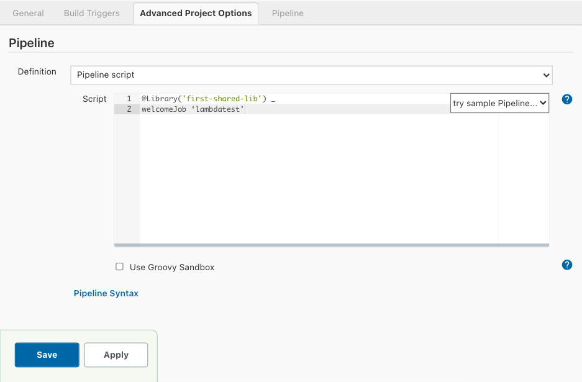Click the Save button
Viewport: 582px width, 382px height.
pos(47,355)
